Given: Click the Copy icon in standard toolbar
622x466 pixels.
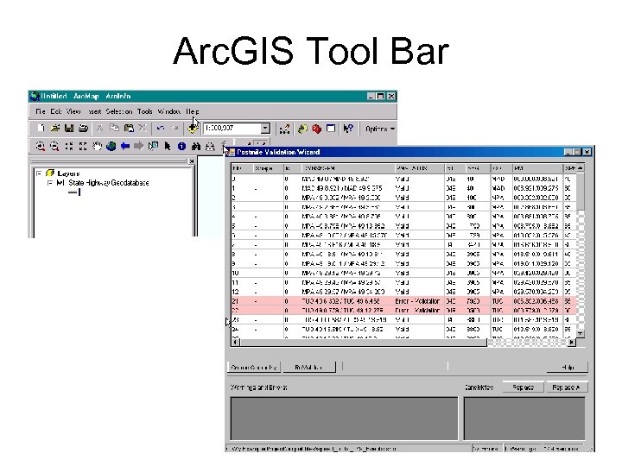Looking at the screenshot, I should tap(114, 128).
